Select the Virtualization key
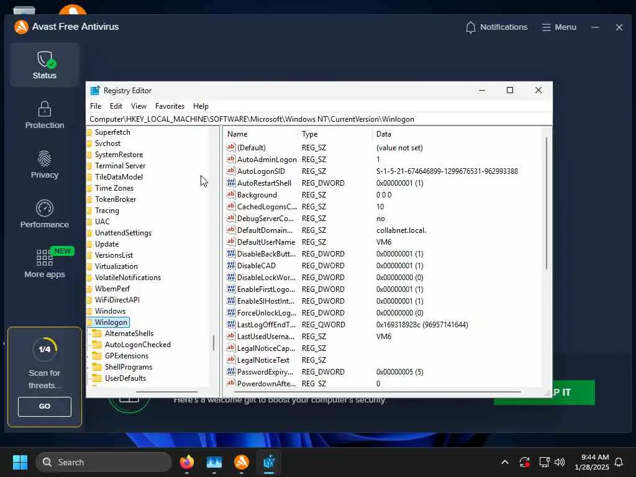Image resolution: width=636 pixels, height=477 pixels. 116,266
